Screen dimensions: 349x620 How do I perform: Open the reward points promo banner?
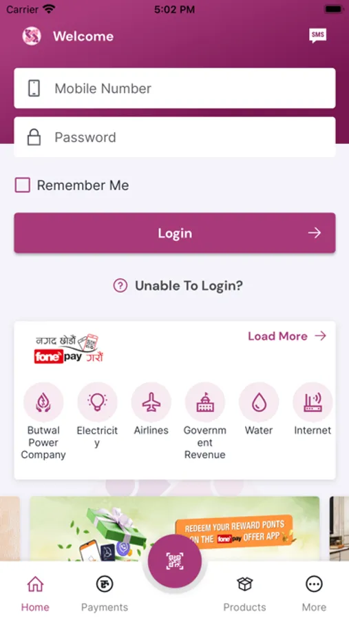[175, 528]
